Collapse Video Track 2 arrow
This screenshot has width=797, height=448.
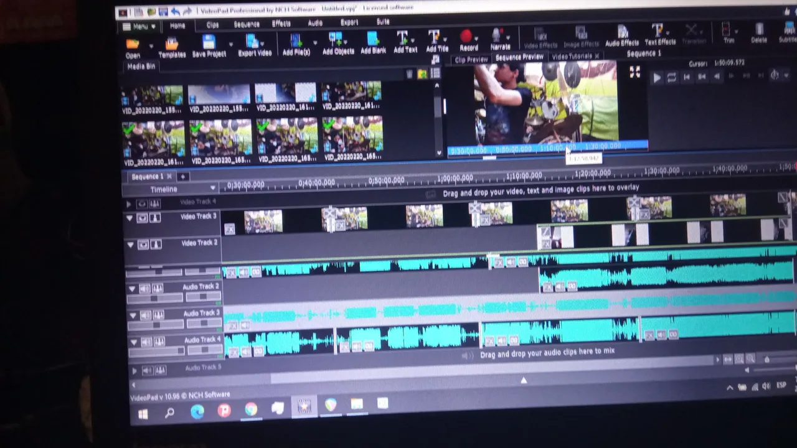[x=130, y=245]
